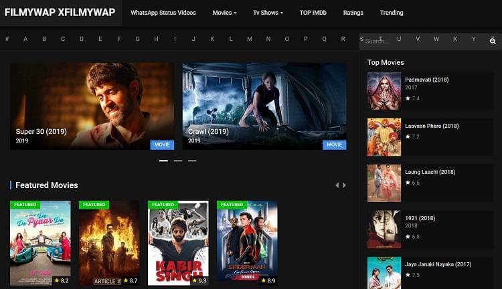
Task: Select the third slider indicator dash
Action: click(192, 161)
